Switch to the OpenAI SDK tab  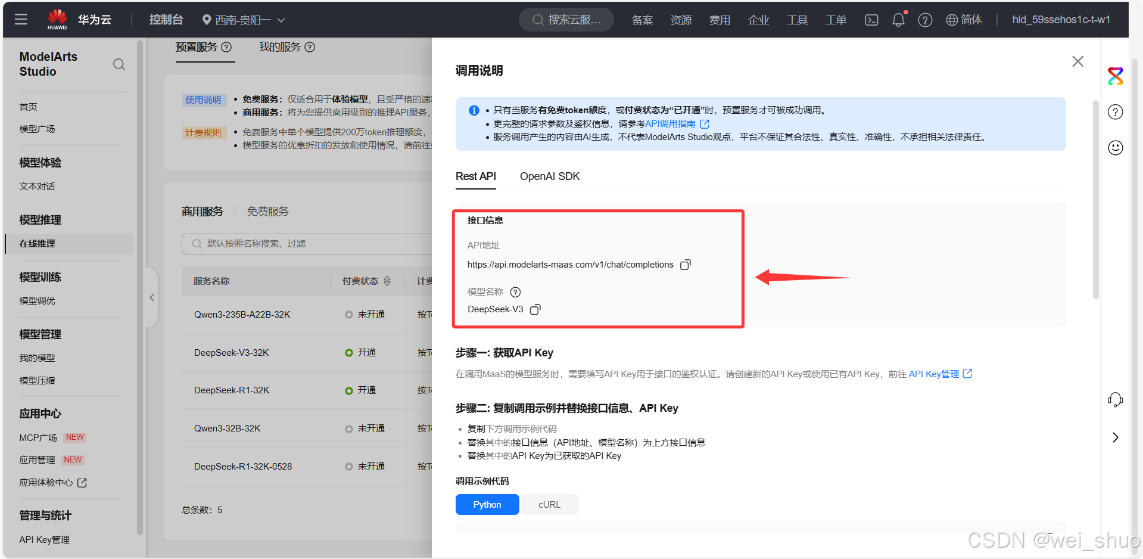(549, 176)
